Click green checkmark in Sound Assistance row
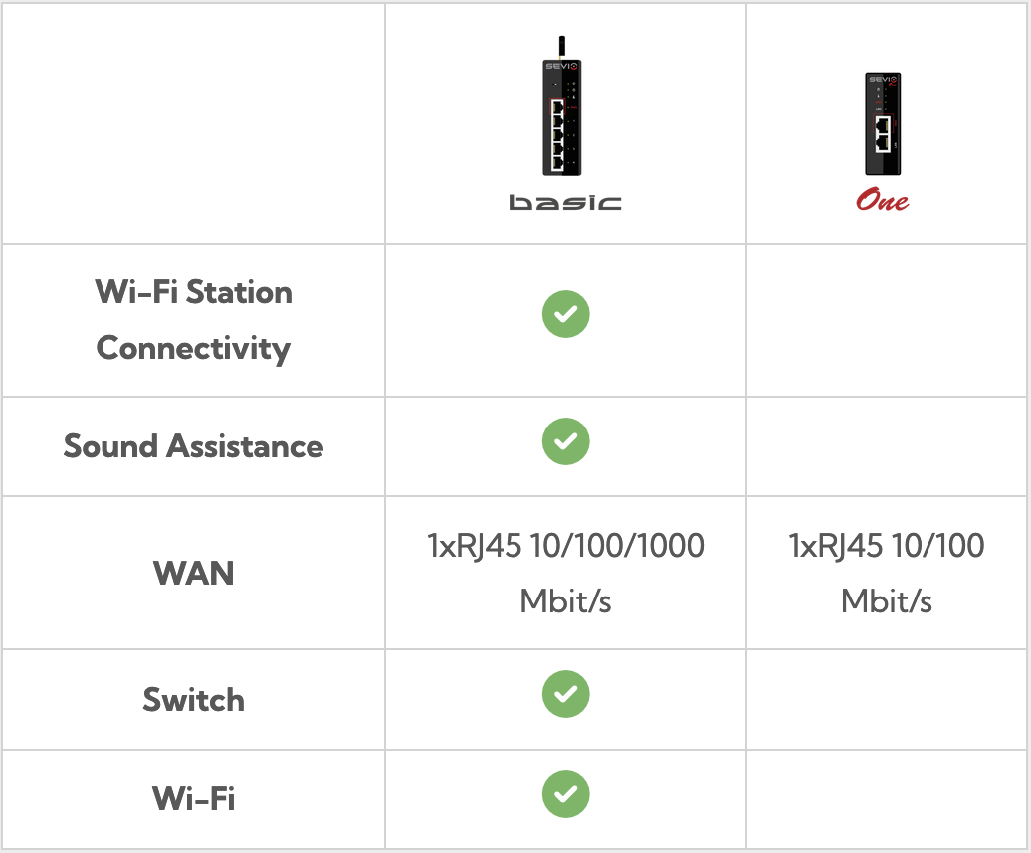The image size is (1031, 853). click(565, 441)
